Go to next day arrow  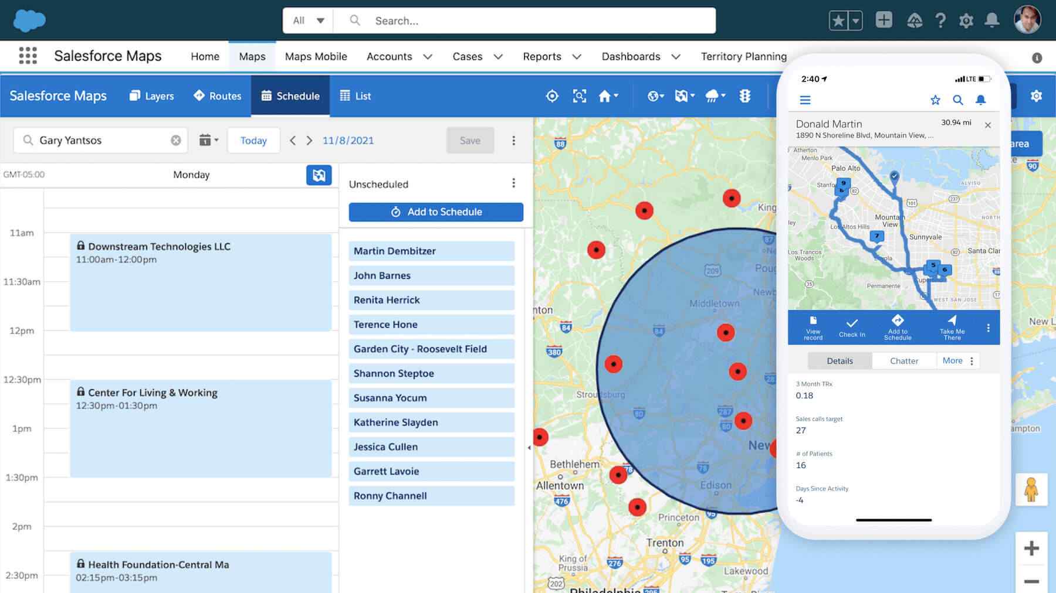(x=309, y=140)
